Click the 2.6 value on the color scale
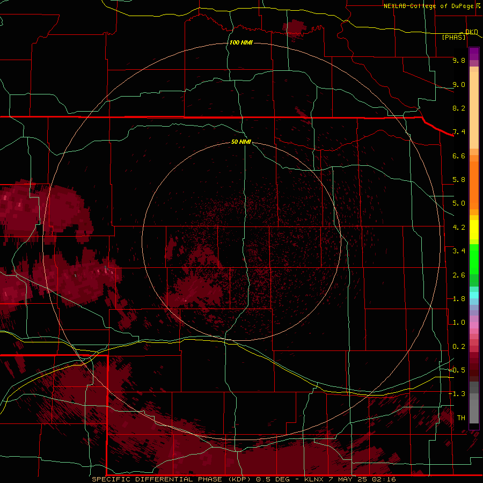Viewport: 483px width, 483px height. 459,275
